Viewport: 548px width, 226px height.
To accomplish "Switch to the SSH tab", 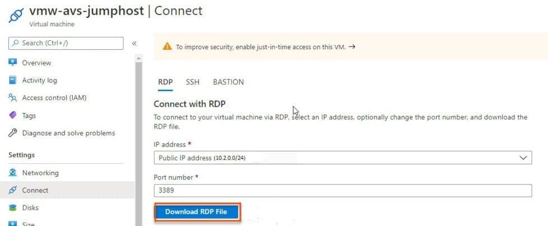I will coord(192,82).
